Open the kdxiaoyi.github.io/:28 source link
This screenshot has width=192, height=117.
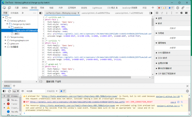click(168, 96)
